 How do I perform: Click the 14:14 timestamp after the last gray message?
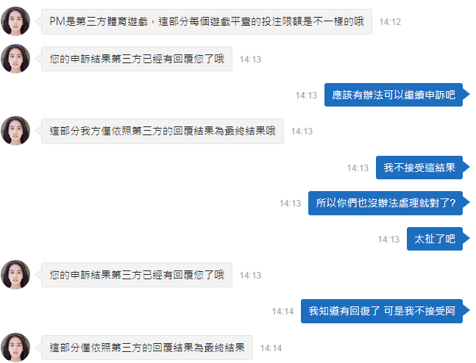[x=271, y=348]
